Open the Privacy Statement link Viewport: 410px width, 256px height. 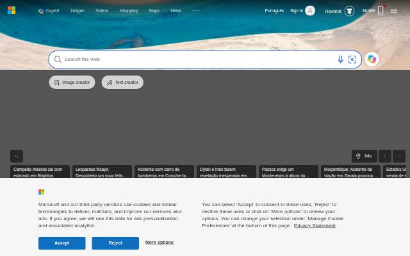tap(315, 225)
